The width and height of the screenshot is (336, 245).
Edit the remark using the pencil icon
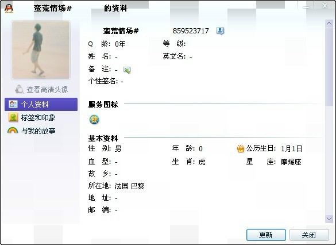(x=127, y=70)
